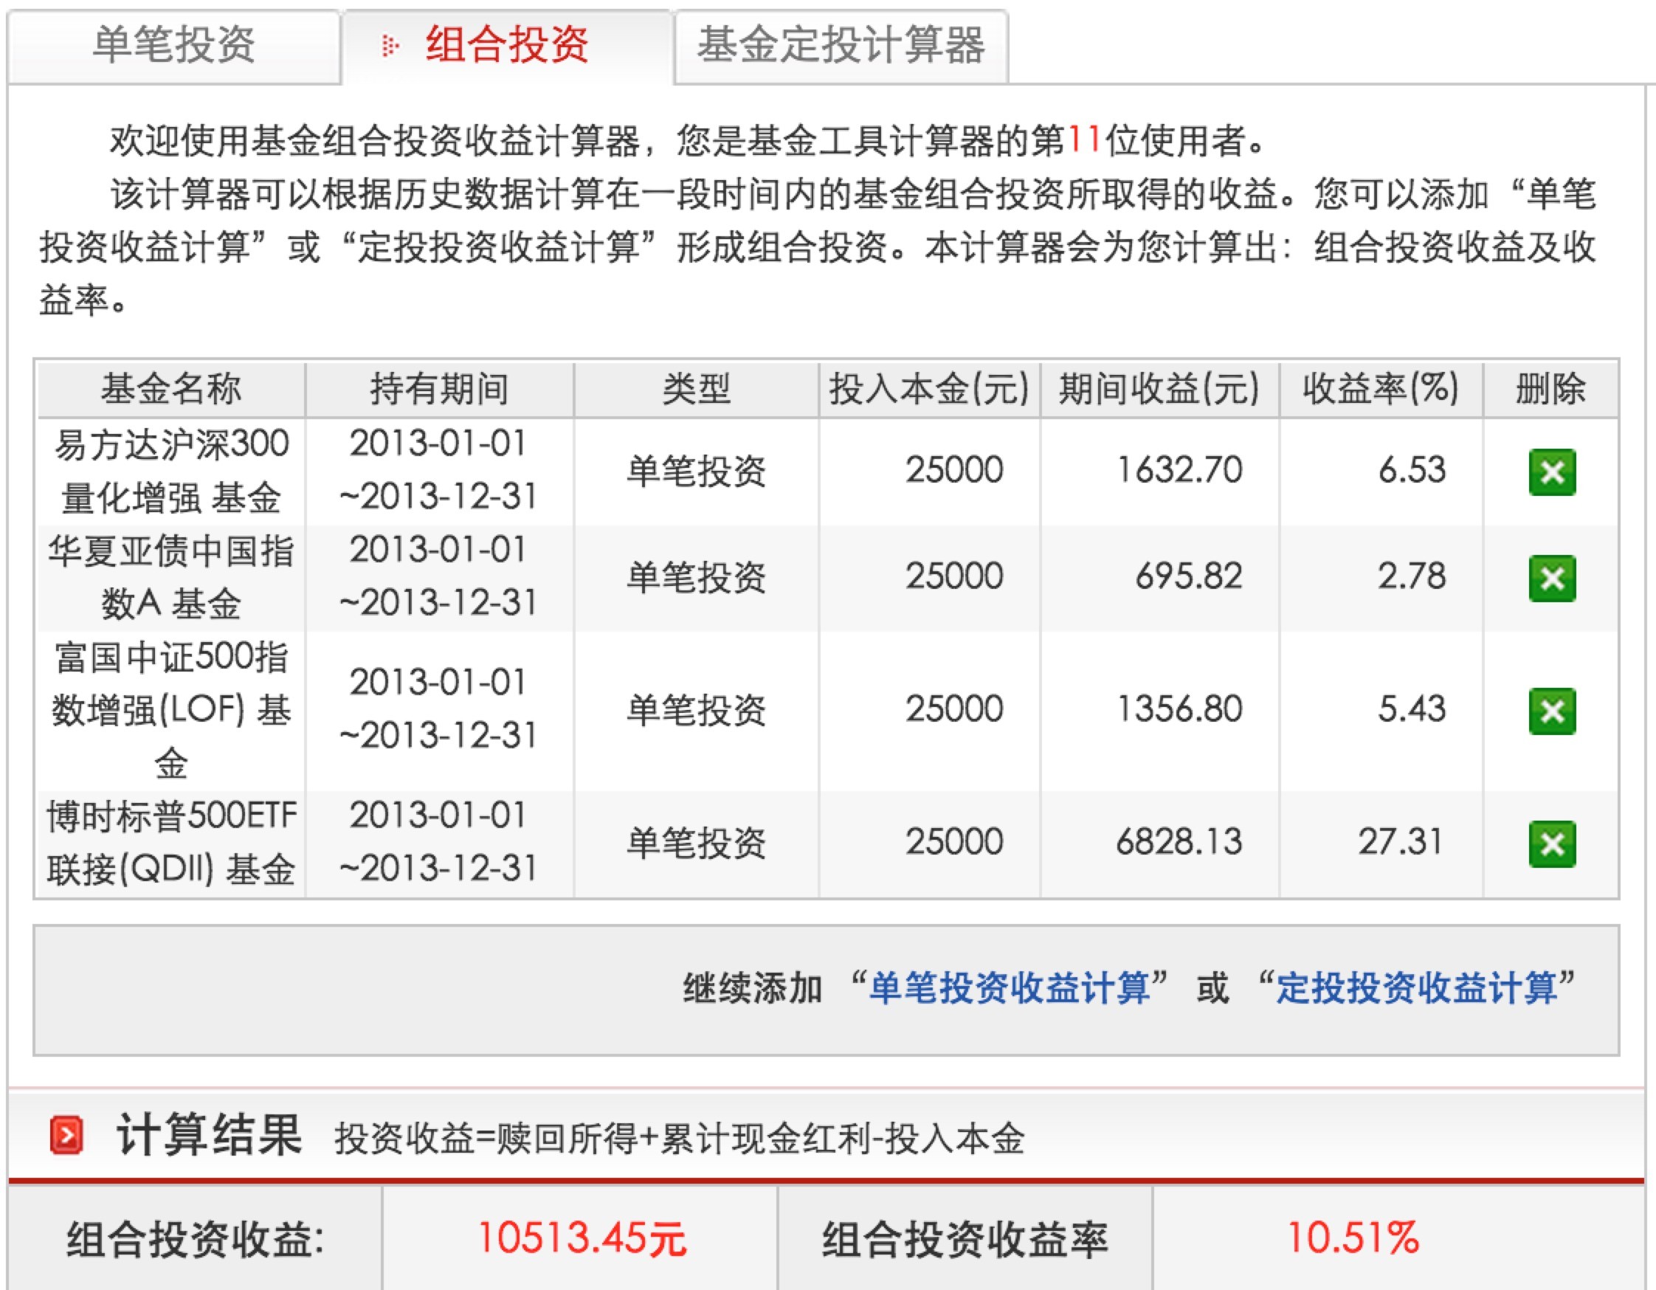The height and width of the screenshot is (1290, 1656).
Task: Click the 投入本金(元) column header
Action: 929,389
